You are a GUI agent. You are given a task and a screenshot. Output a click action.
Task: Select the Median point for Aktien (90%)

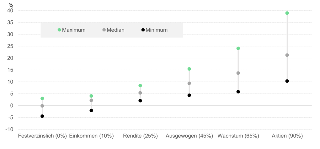click(287, 55)
